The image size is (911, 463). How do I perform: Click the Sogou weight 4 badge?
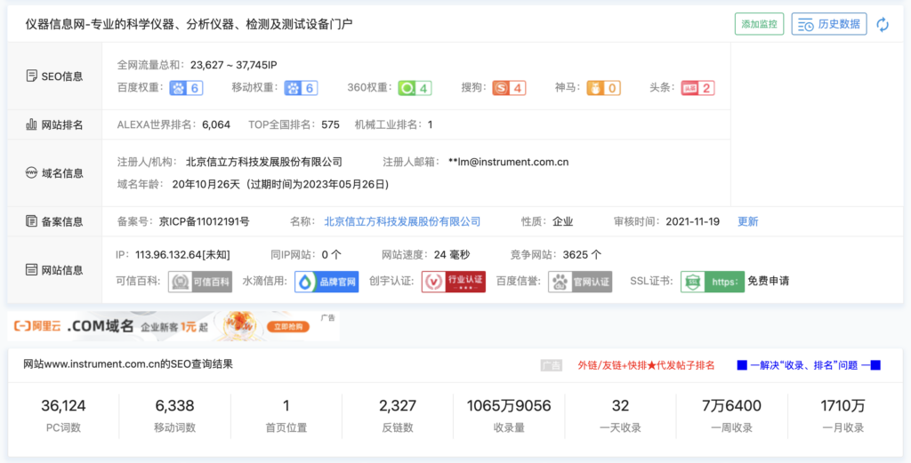pos(509,88)
